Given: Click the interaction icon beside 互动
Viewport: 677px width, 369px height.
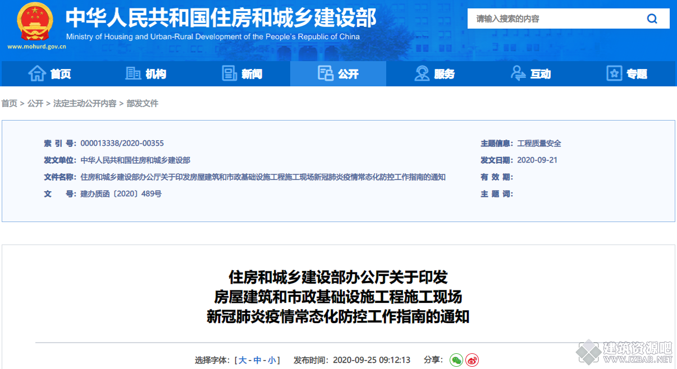Looking at the screenshot, I should (518, 73).
